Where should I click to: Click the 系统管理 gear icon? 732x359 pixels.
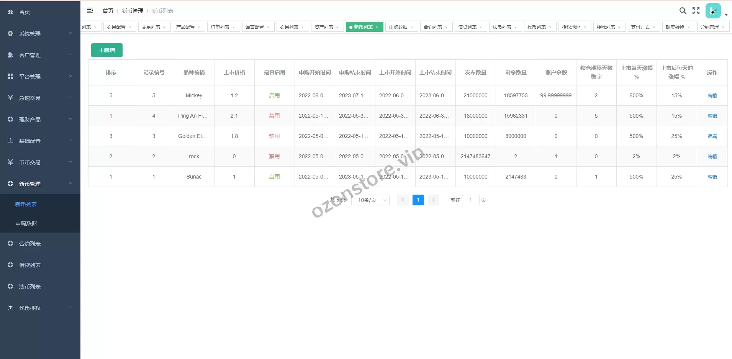(x=10, y=34)
